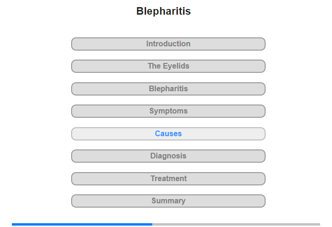Select the Blepharitis menu button
This screenshot has height=227, width=332.
point(168,89)
